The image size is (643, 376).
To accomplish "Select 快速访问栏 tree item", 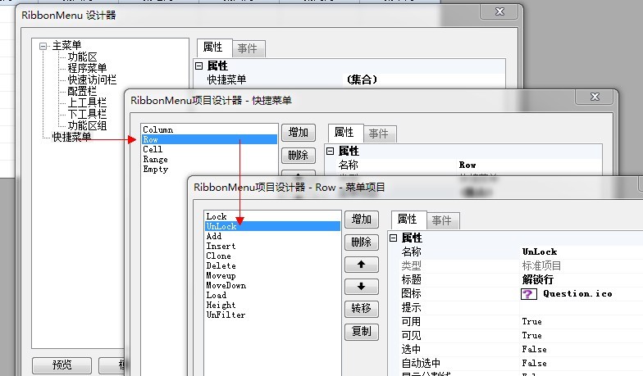I will point(92,79).
